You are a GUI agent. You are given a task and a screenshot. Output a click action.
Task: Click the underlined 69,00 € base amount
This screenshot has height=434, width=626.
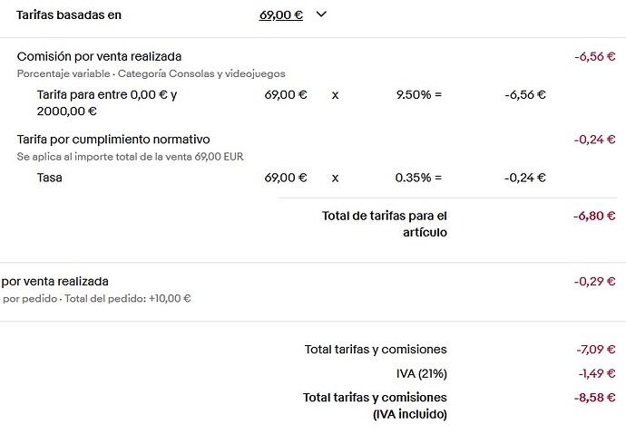coord(281,15)
